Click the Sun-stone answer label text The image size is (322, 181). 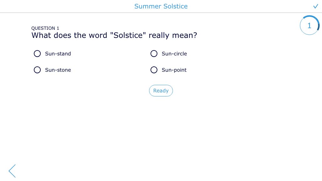tap(58, 70)
